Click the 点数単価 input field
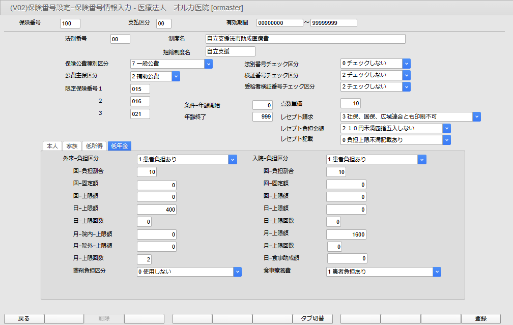 (x=351, y=103)
